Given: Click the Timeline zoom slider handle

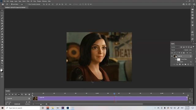Looking at the screenshot, I should click(41, 104).
